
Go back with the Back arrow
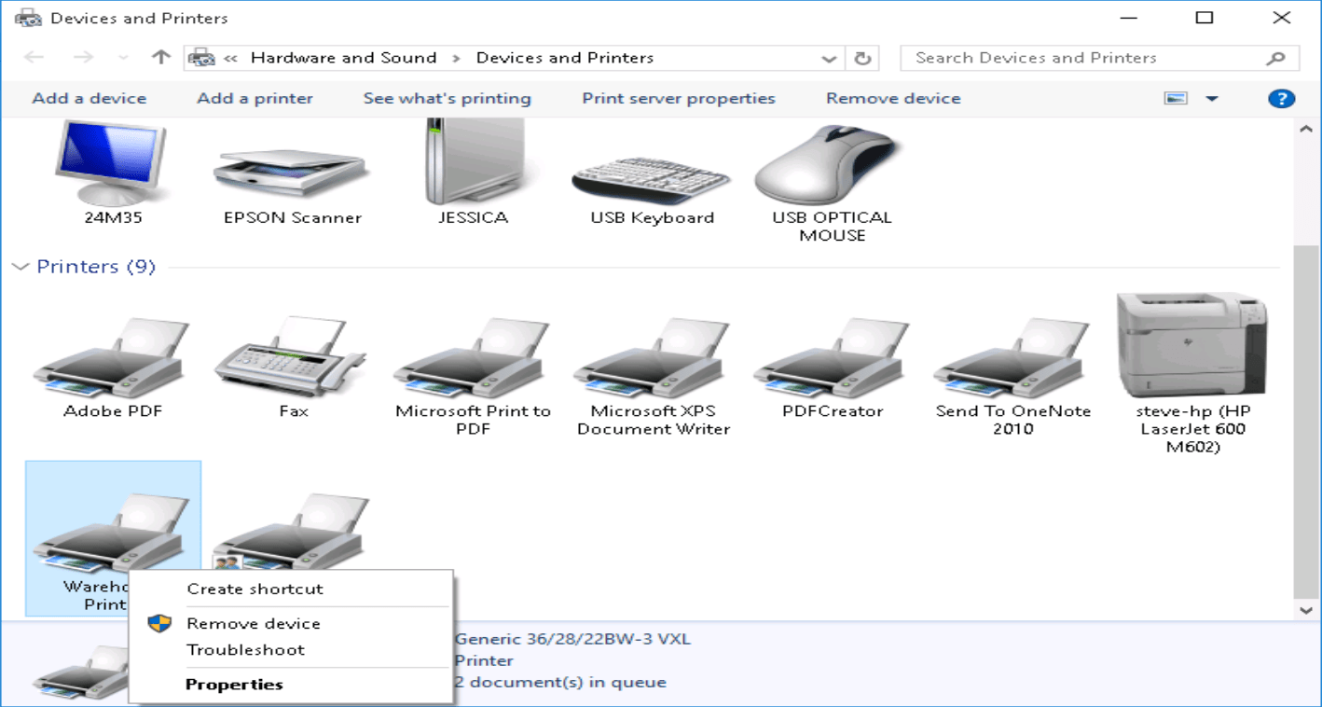pos(34,58)
